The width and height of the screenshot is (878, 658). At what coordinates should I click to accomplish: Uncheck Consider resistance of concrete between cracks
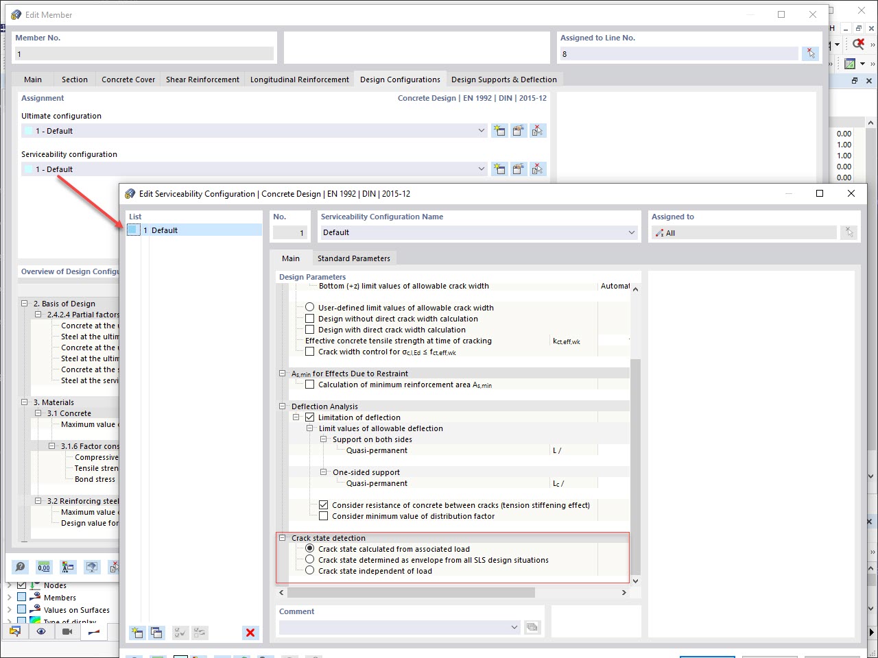tap(323, 505)
